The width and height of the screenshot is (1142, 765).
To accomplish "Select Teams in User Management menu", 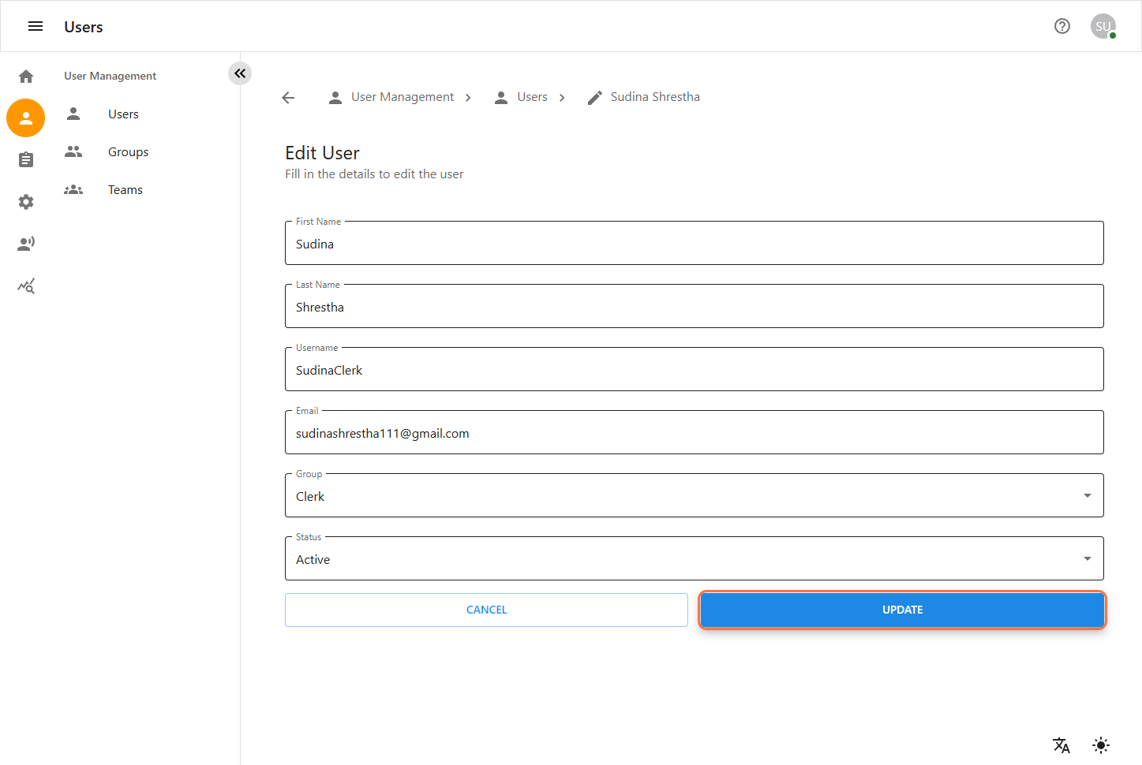I will point(125,190).
